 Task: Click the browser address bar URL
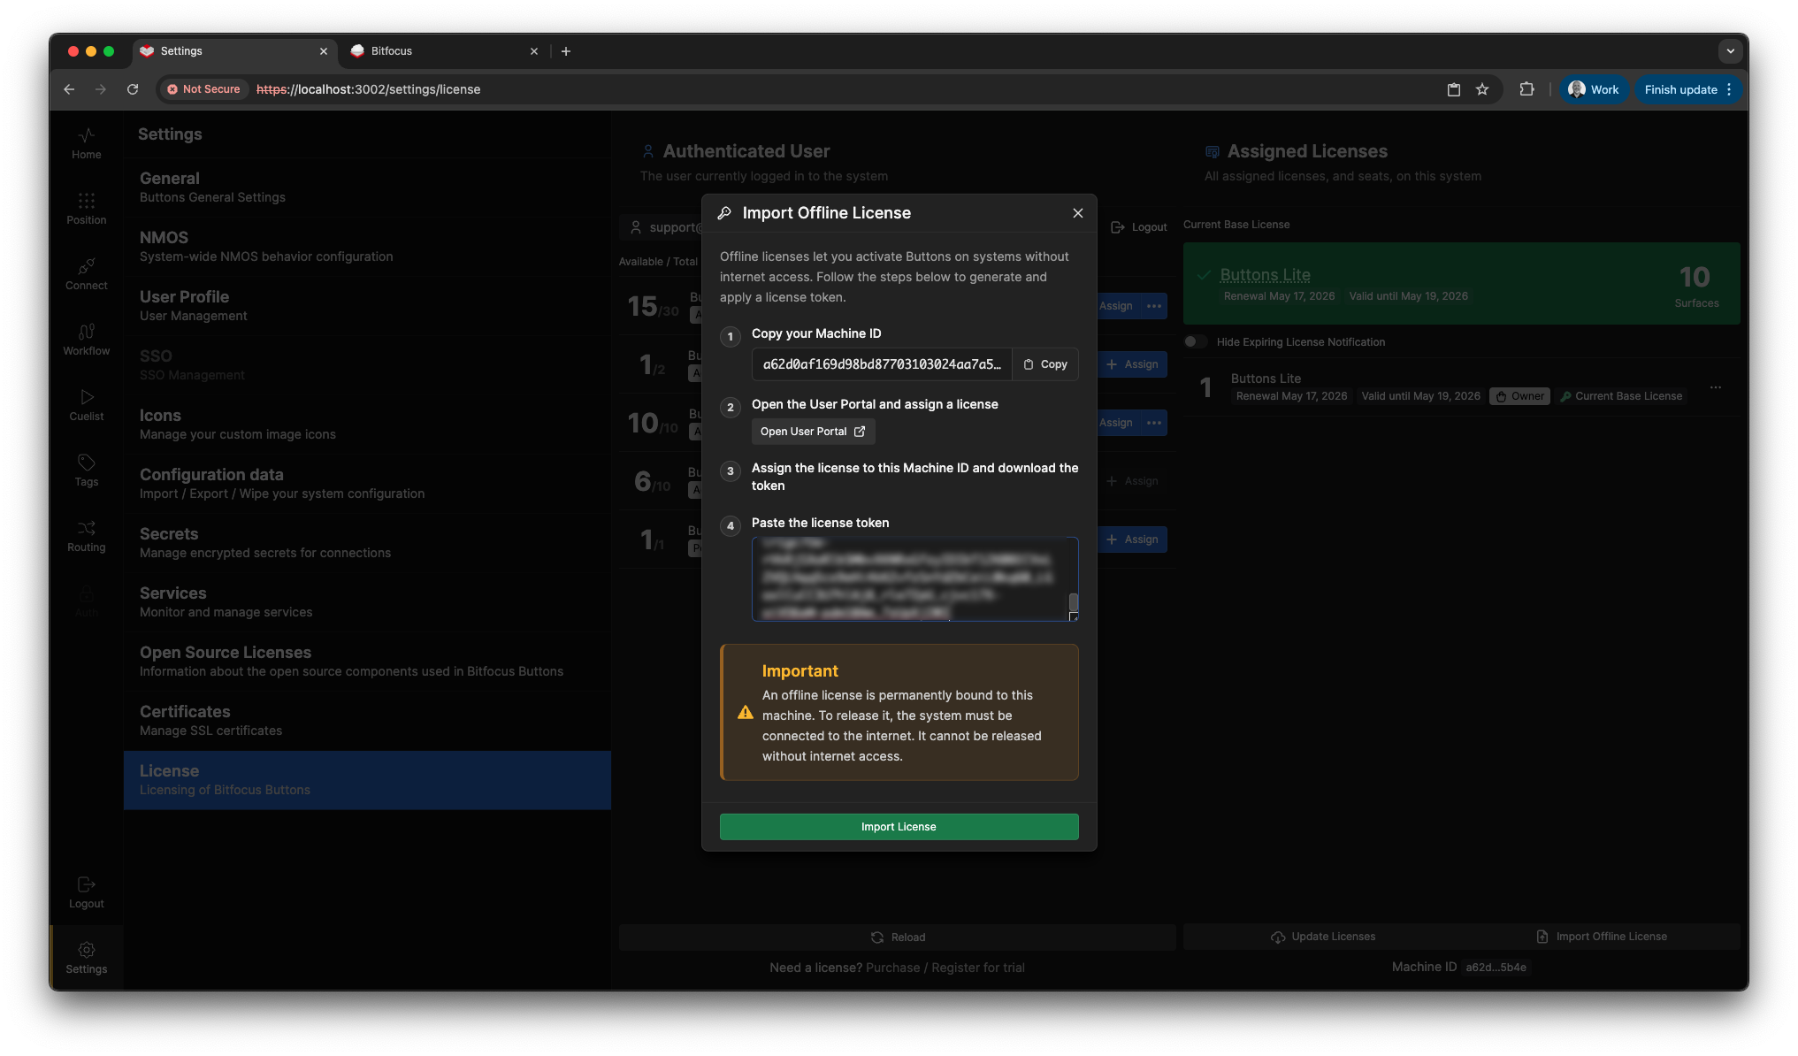click(x=369, y=89)
